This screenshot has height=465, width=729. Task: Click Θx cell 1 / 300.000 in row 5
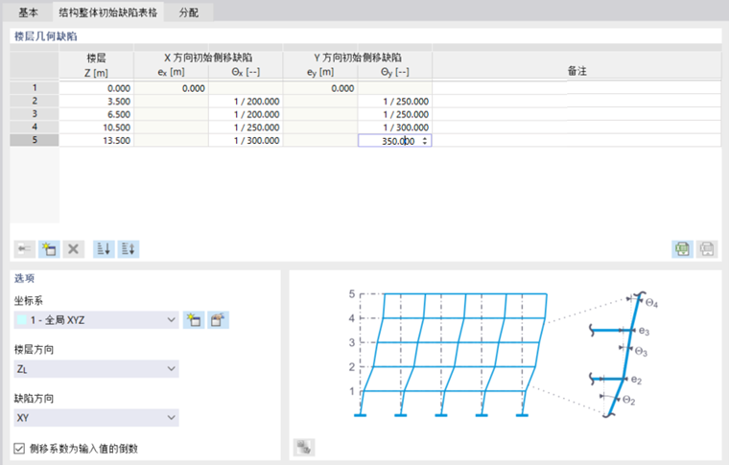246,140
